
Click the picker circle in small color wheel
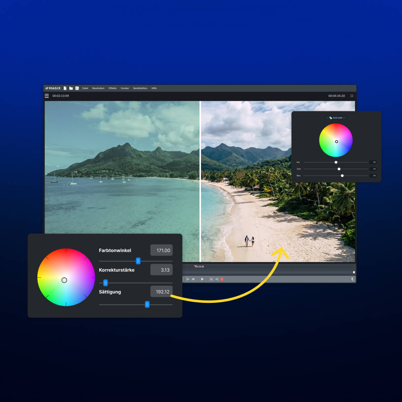pyautogui.click(x=337, y=142)
